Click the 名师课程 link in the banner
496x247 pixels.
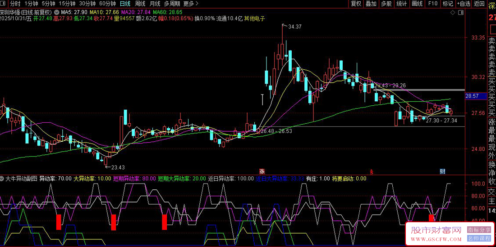click(x=479, y=238)
